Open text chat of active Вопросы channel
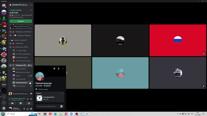This screenshot has width=207, height=116. 29,65
